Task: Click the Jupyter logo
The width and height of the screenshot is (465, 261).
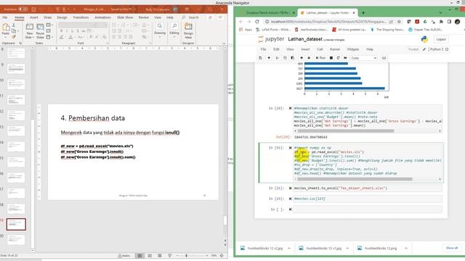Action: pyautogui.click(x=271, y=39)
